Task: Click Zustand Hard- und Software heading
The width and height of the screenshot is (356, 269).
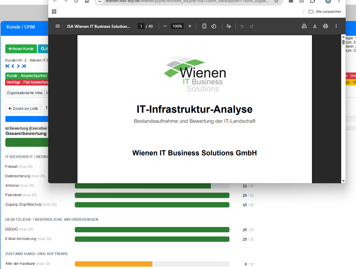Action: [x=37, y=254]
